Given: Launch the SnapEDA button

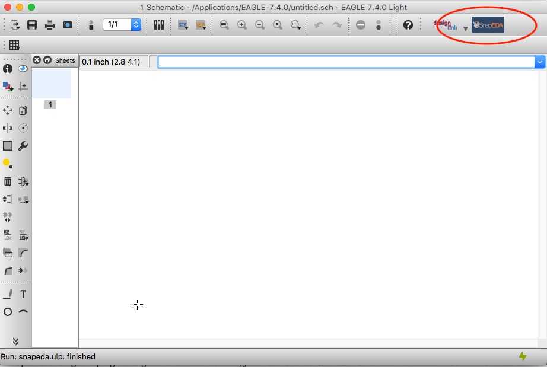Looking at the screenshot, I should point(488,25).
